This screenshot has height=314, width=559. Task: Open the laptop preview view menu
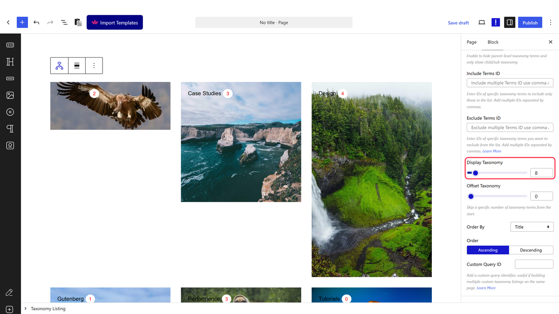tap(482, 22)
